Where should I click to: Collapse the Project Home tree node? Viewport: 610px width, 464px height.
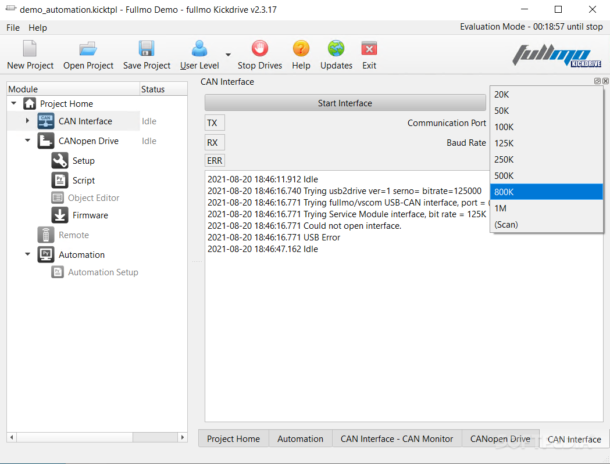click(13, 103)
